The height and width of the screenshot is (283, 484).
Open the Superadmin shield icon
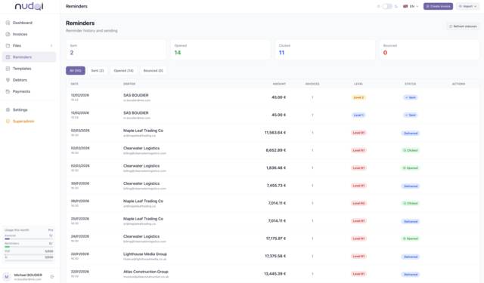point(8,121)
